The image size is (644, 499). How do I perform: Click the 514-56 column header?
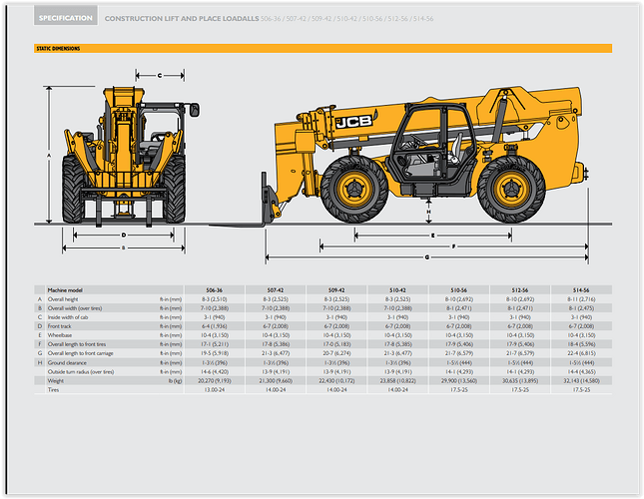581,290
